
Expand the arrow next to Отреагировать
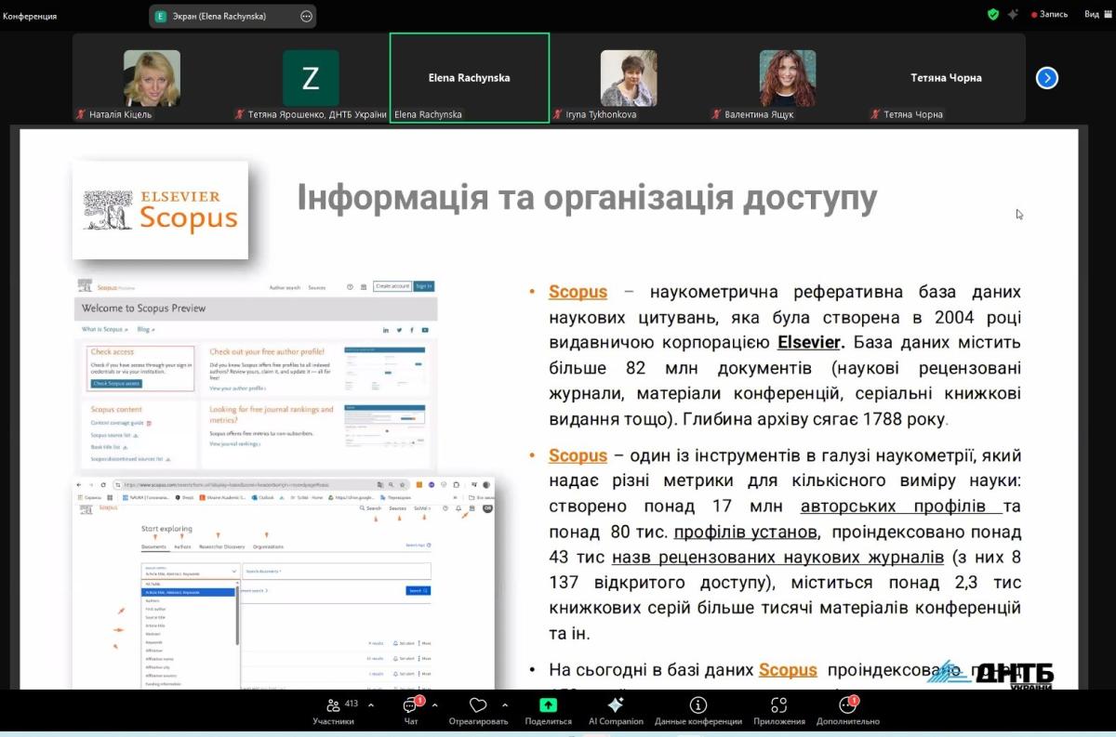coord(505,704)
